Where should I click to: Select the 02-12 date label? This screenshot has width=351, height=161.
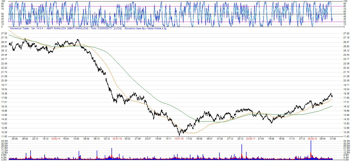click(107, 138)
